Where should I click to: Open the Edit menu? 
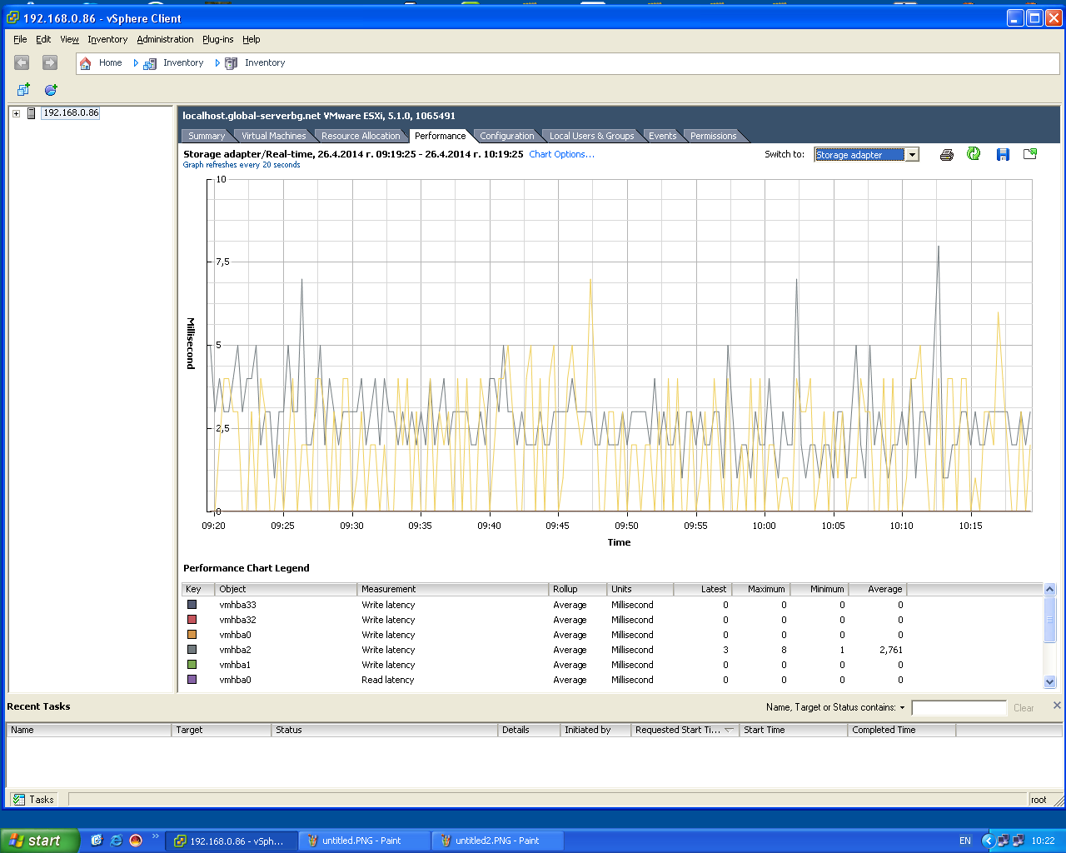click(x=43, y=39)
